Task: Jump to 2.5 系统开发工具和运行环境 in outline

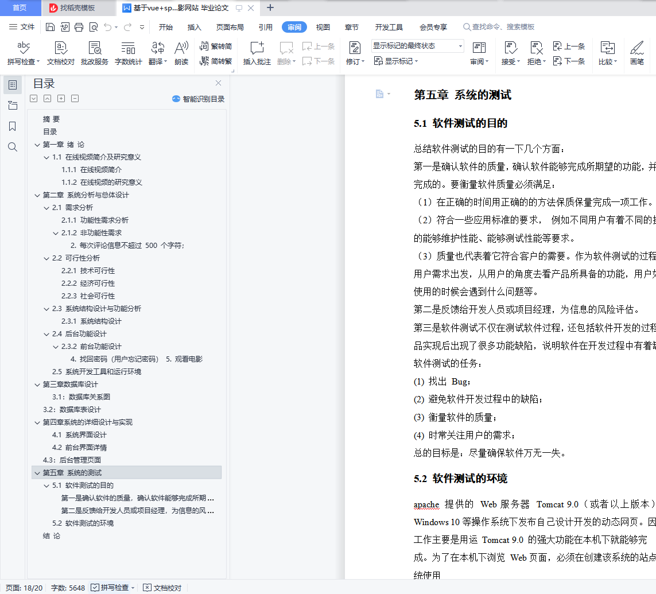Action: [96, 372]
